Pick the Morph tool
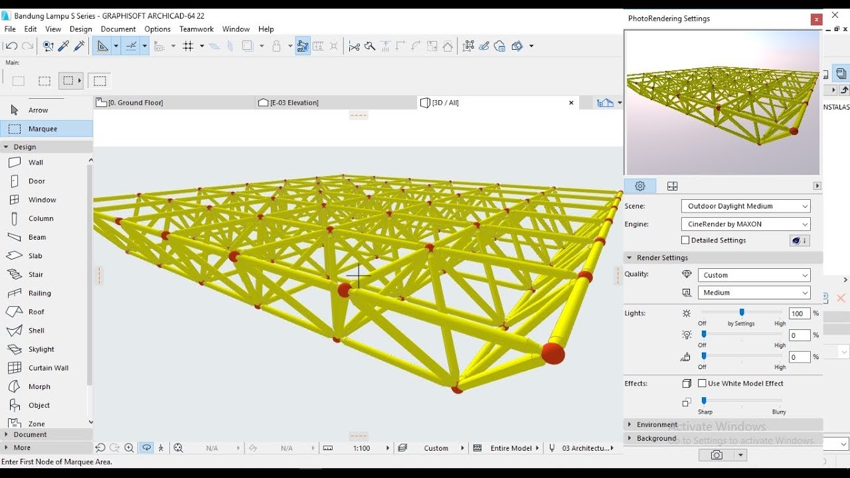This screenshot has height=478, width=850. [x=39, y=386]
